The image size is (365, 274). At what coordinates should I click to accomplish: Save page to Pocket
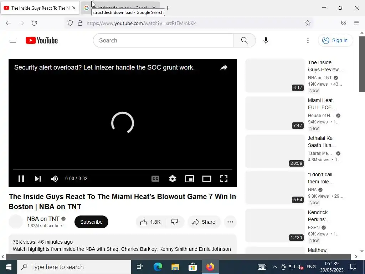pos(344,23)
